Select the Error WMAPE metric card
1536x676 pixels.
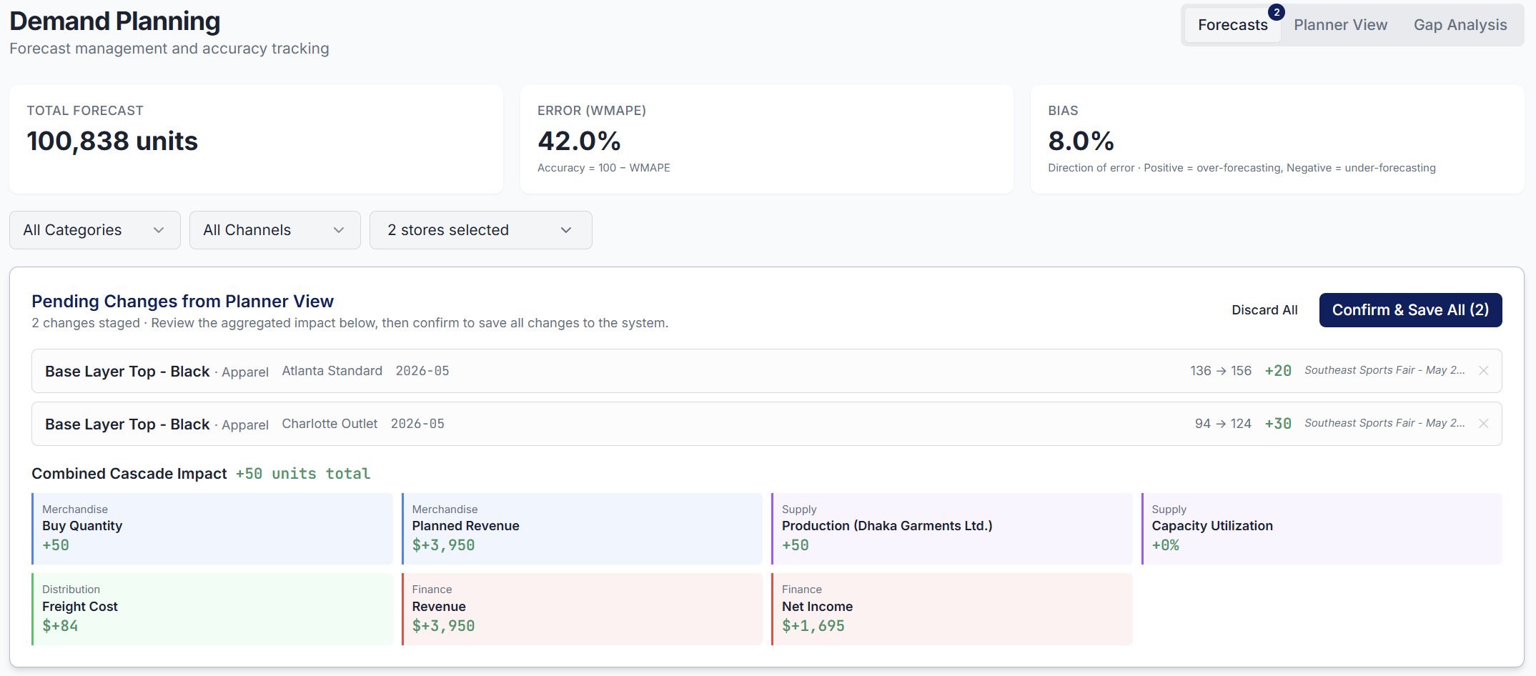[766, 139]
